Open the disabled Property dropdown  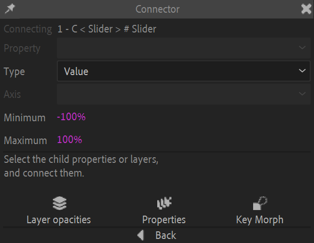183,48
